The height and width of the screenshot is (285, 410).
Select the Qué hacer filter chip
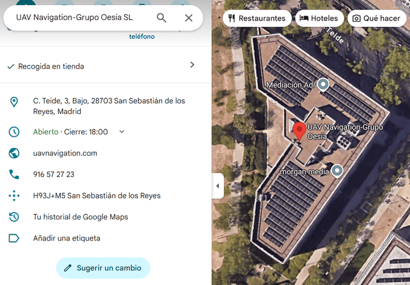pos(377,18)
